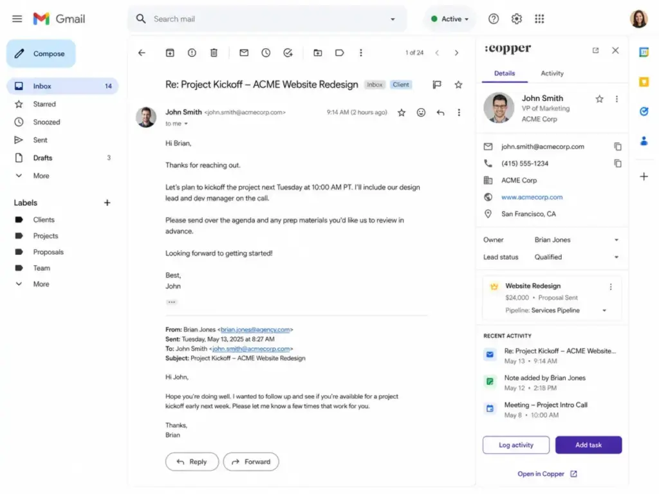Open the Google apps grid
The image size is (659, 494).
pos(539,19)
